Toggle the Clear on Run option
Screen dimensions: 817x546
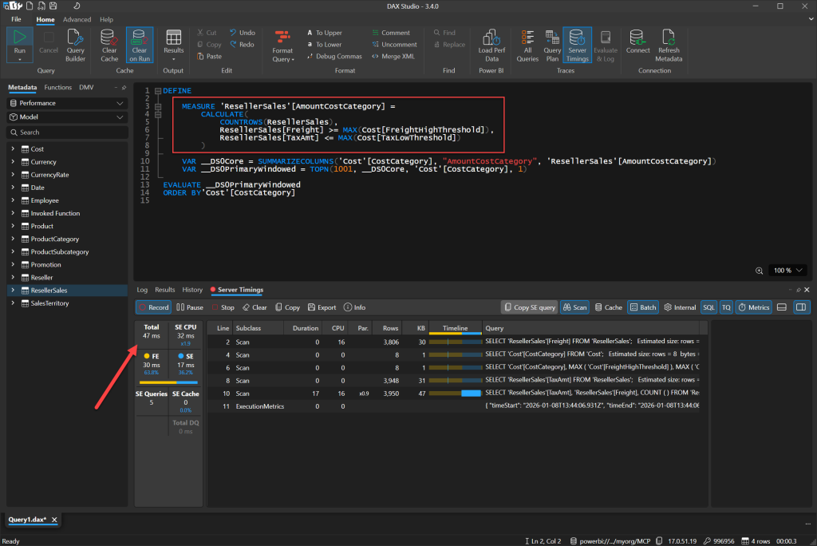pos(139,44)
